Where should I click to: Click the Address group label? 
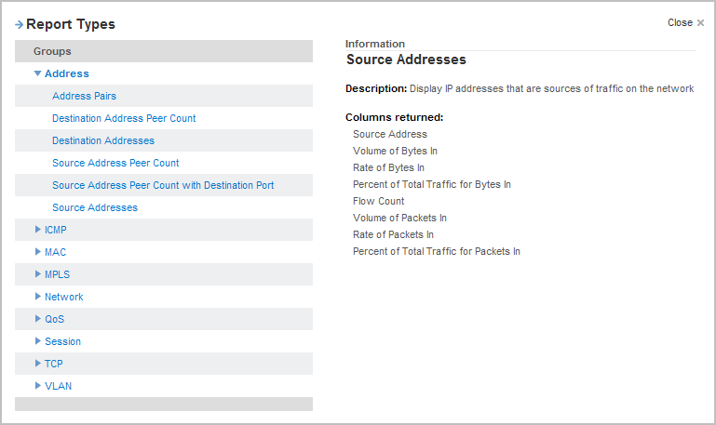point(67,73)
